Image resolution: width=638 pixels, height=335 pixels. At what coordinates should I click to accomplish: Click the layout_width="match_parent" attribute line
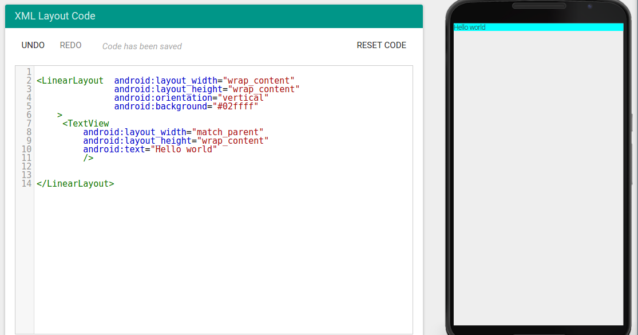click(x=173, y=132)
